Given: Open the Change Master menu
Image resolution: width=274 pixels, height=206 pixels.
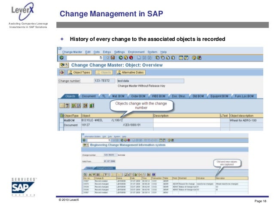Looking at the screenshot, I should [x=72, y=52].
